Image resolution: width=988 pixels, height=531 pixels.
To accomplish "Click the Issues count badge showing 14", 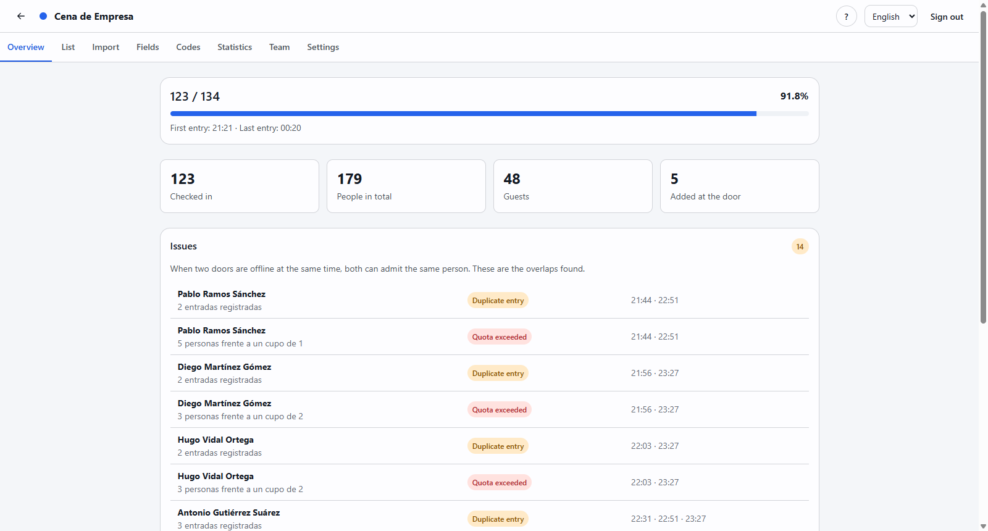I will (x=800, y=246).
